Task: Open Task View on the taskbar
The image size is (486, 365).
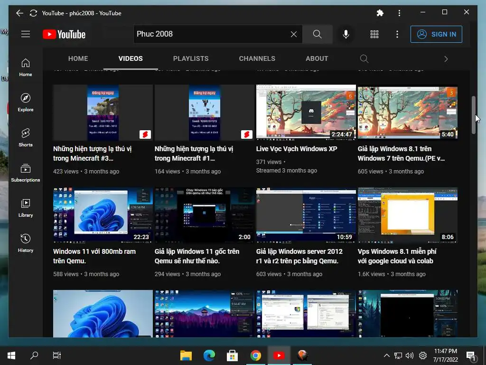Action: click(x=57, y=355)
